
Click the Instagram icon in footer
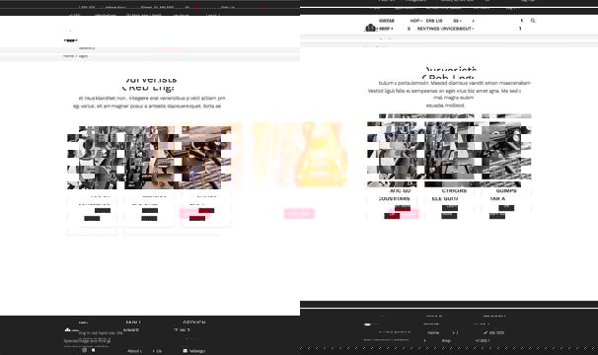[x=84, y=350]
